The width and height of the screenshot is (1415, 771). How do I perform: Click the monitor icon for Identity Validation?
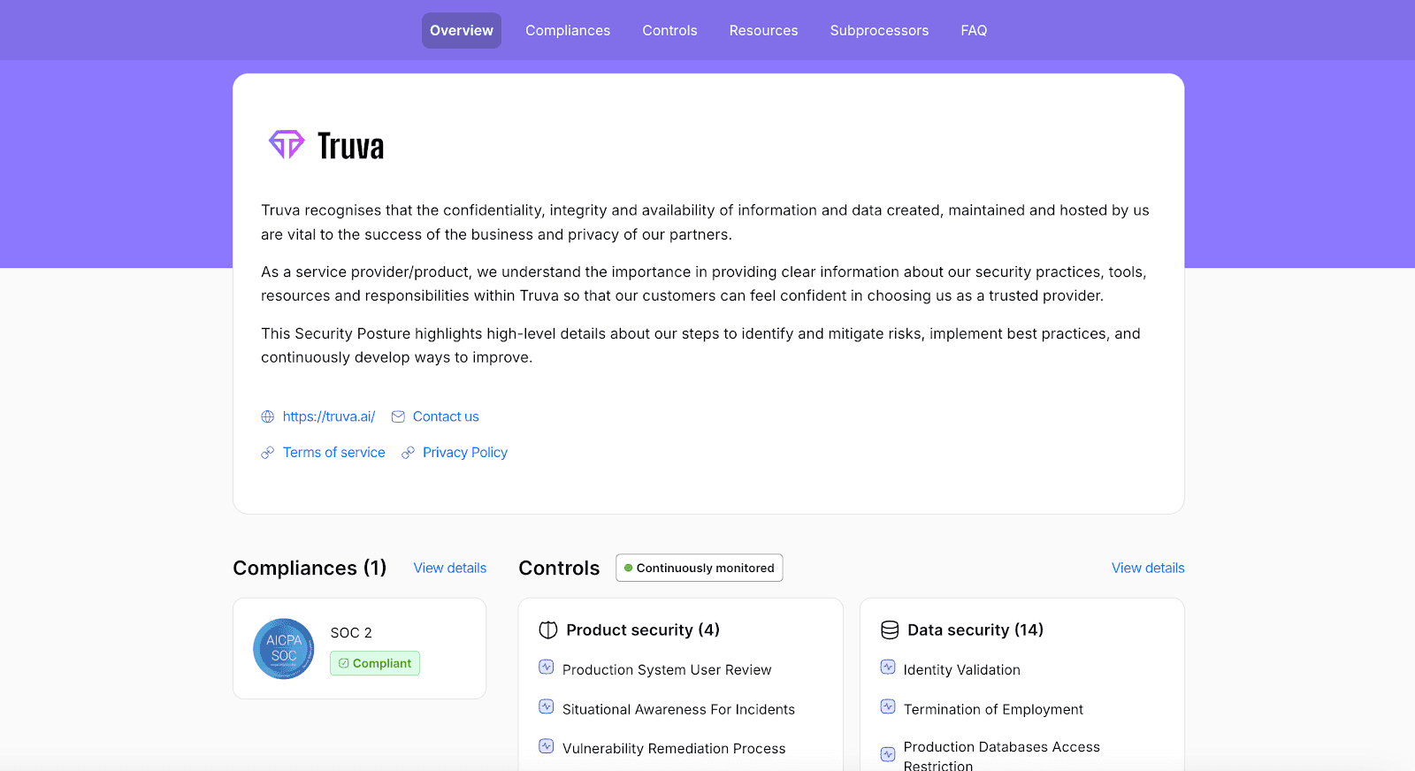(888, 667)
